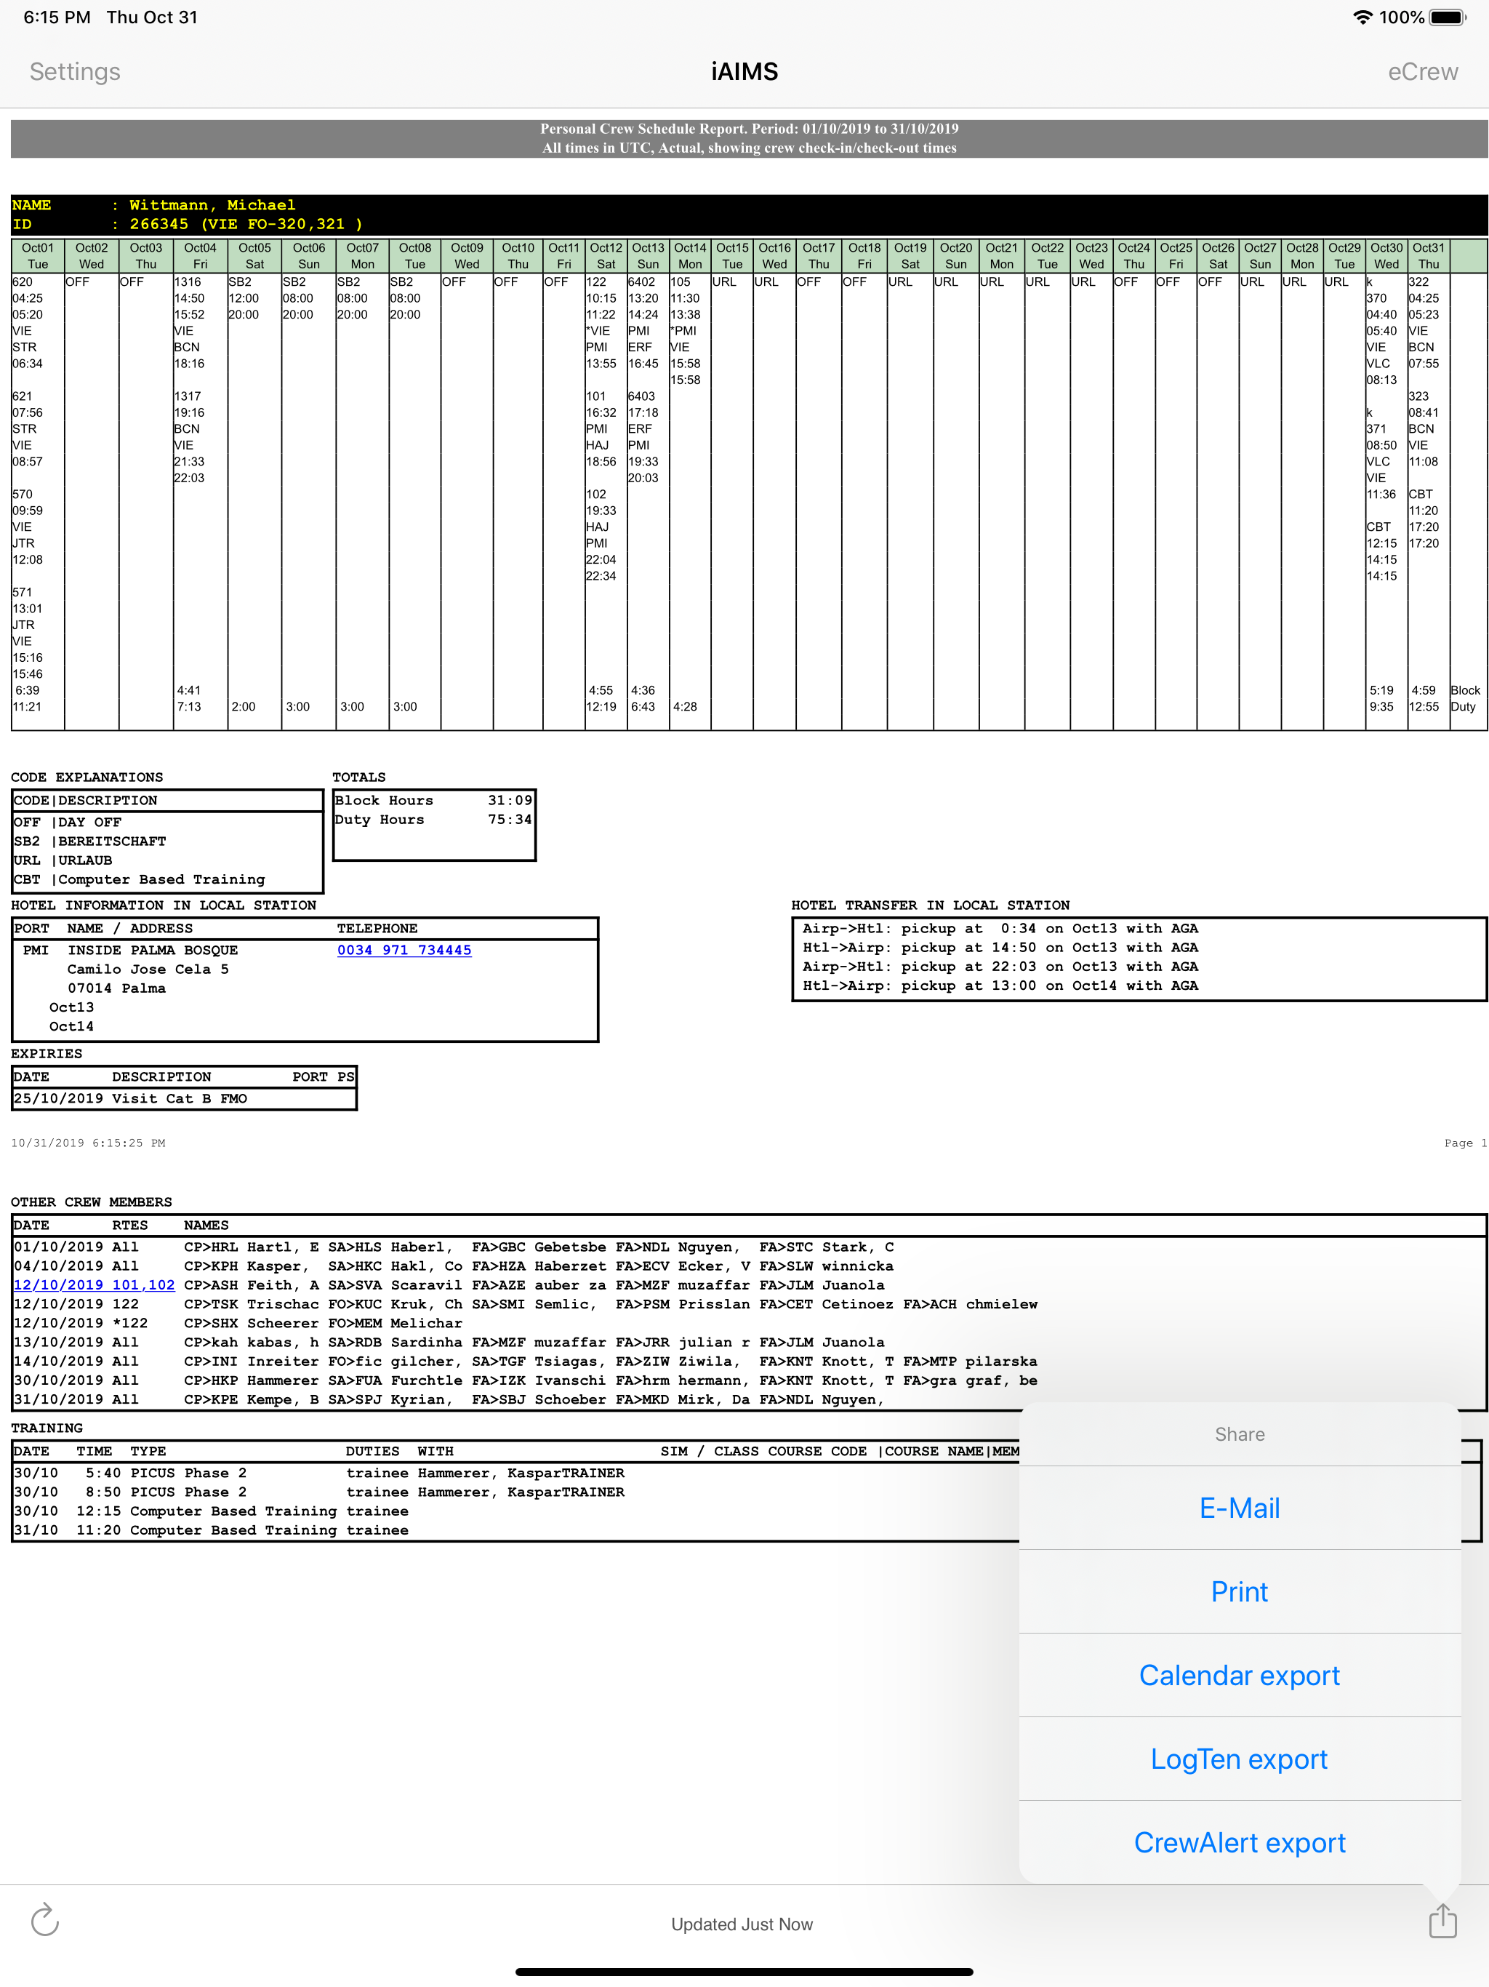Tap flight 620 in Oct01 column
The width and height of the screenshot is (1489, 1987).
click(23, 282)
